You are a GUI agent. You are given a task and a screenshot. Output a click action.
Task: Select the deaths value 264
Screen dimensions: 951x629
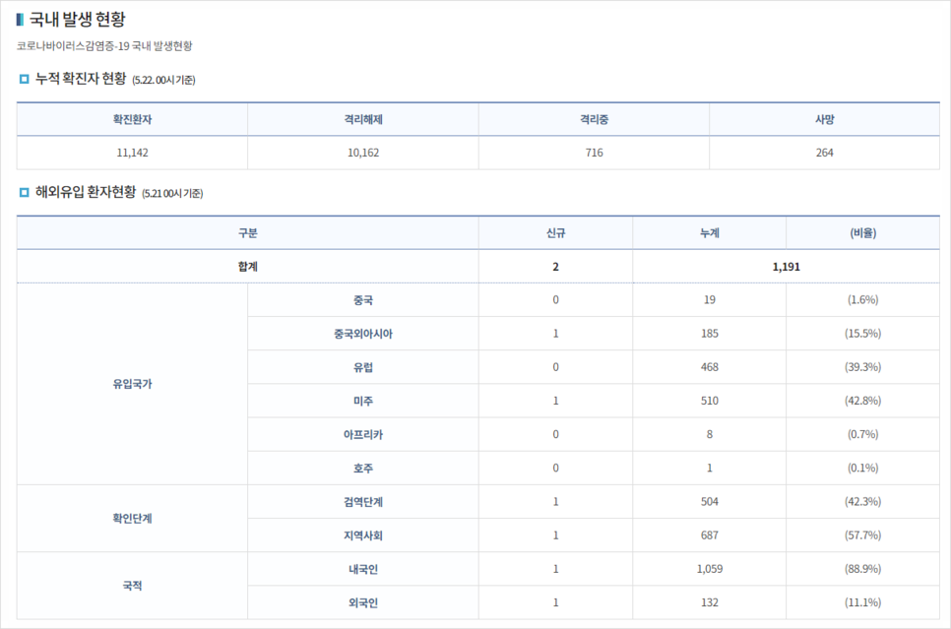click(x=825, y=153)
